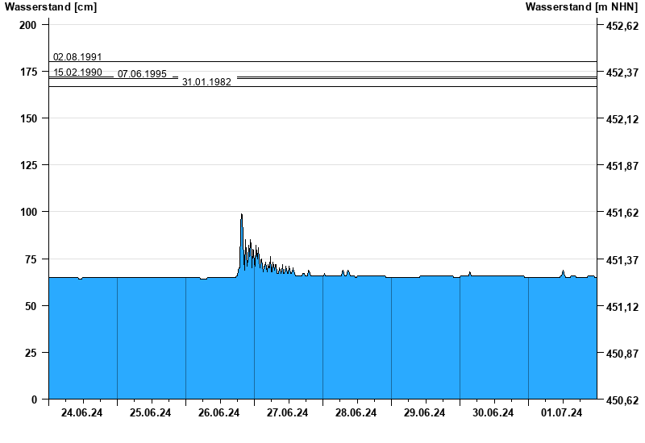Click the 'Wasserstand [m NHN]' axis title
The width and height of the screenshot is (645, 443).
582,7
